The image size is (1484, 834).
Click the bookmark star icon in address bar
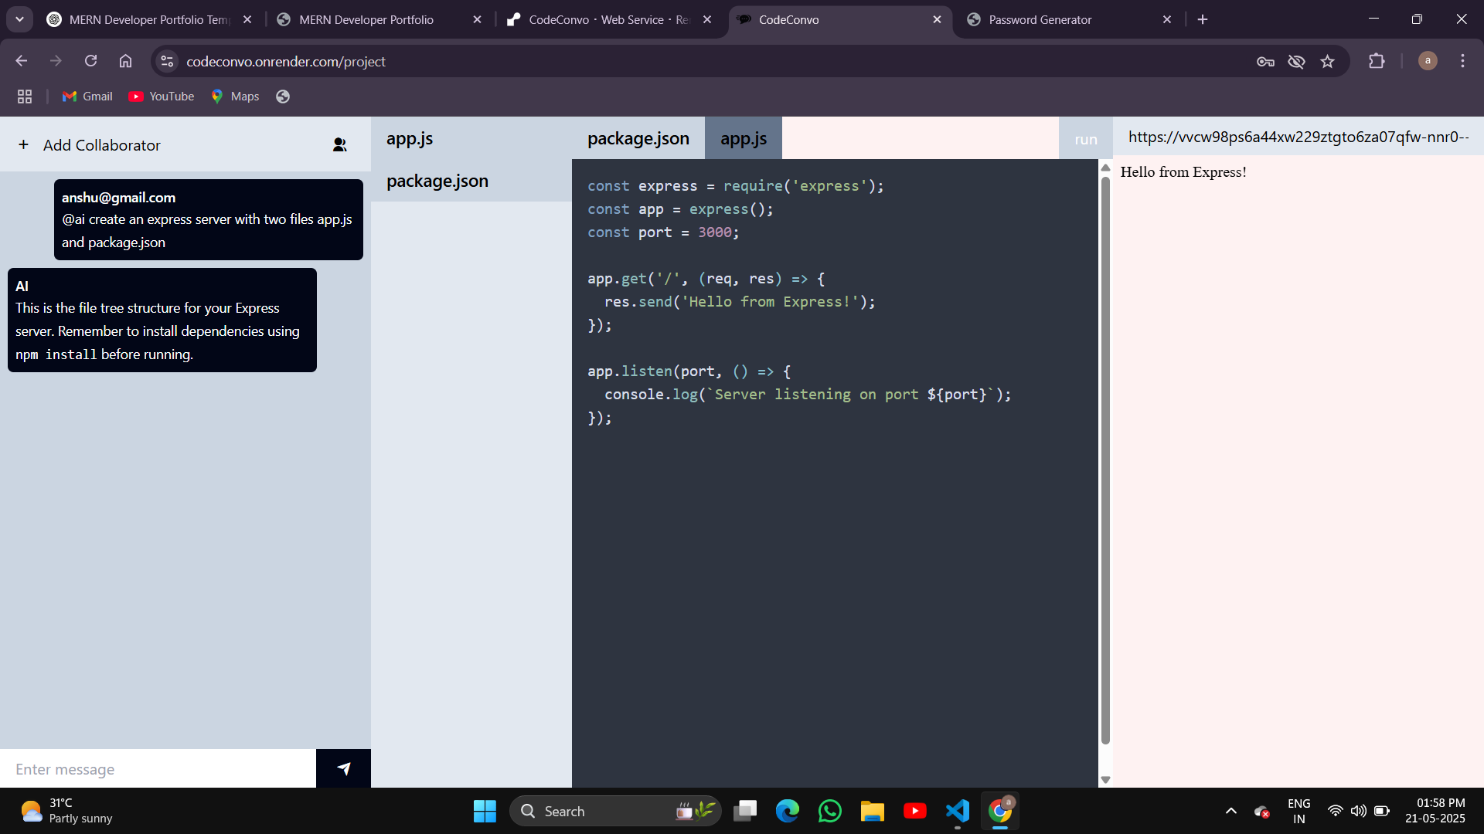point(1327,61)
